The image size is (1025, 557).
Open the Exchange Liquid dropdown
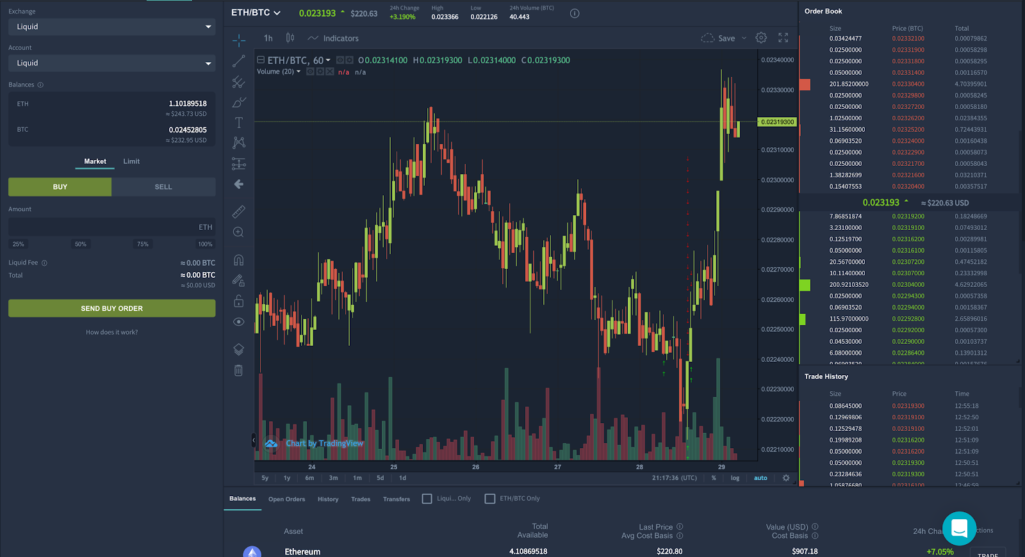click(112, 27)
